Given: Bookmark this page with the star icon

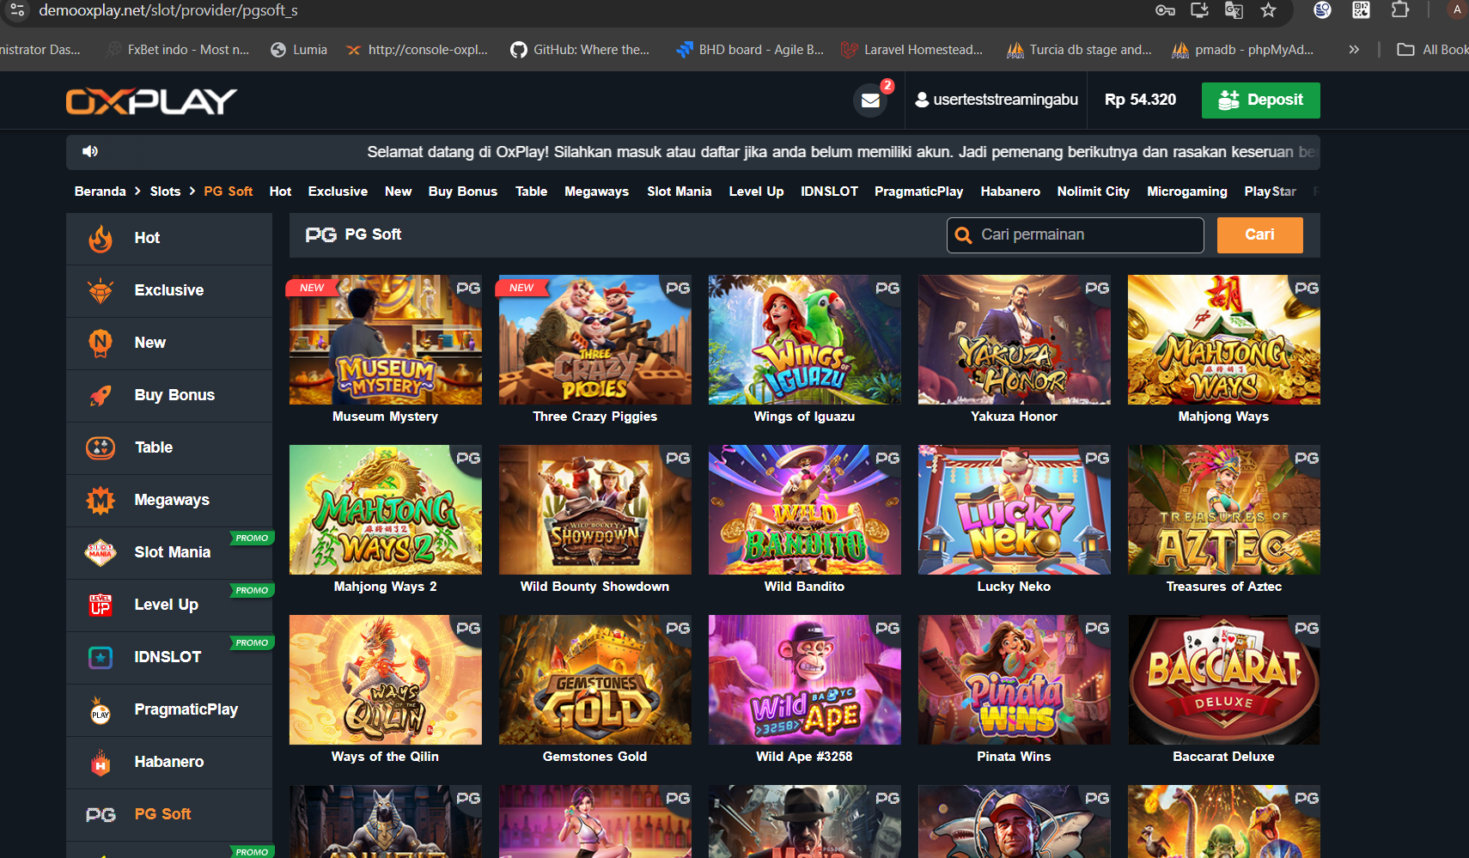Looking at the screenshot, I should click(1268, 10).
